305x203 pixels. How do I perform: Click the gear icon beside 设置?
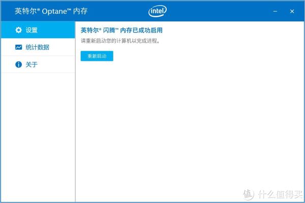[19, 30]
